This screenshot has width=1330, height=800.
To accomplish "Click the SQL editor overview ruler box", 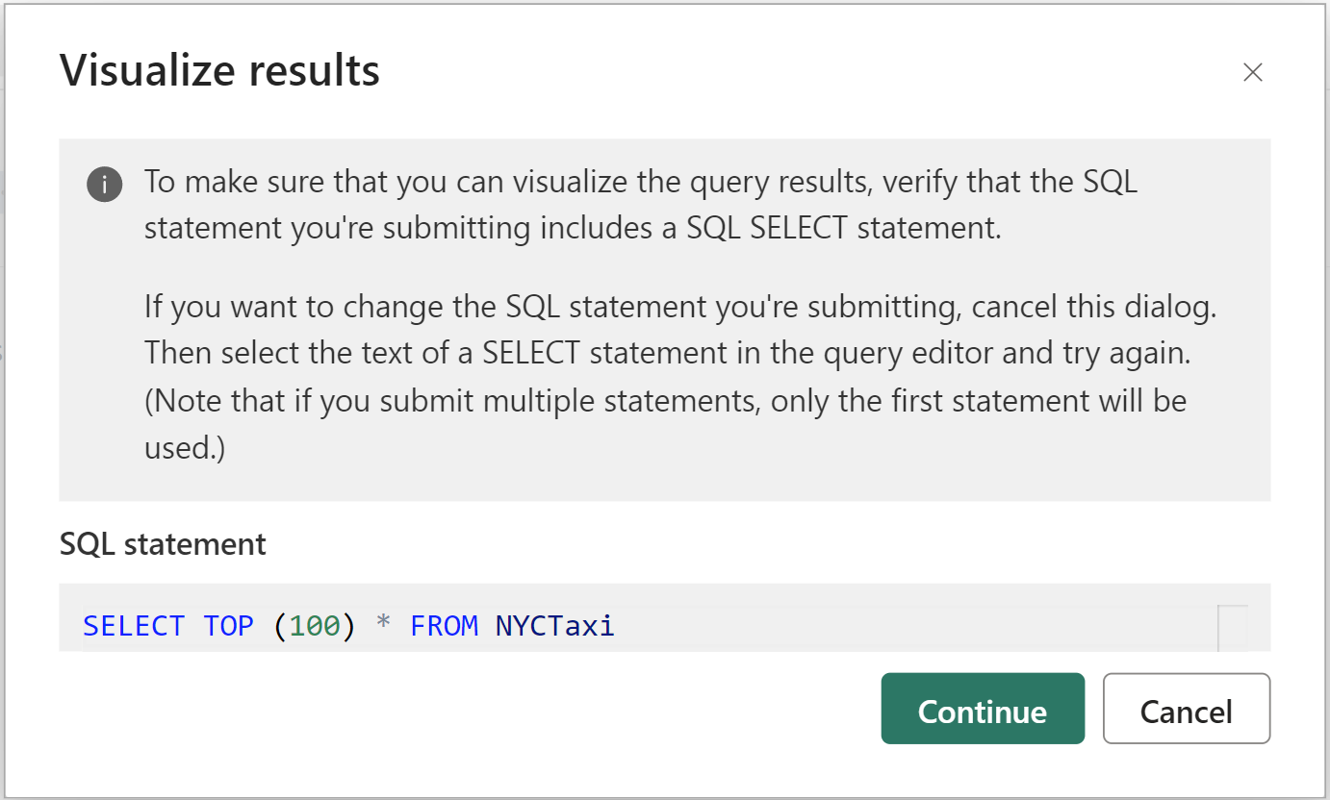I will (1233, 627).
